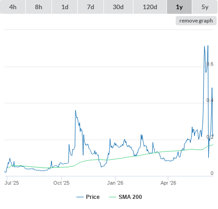The height and width of the screenshot is (209, 218).
Task: Switch chart to 5y range
Action: click(x=205, y=7)
